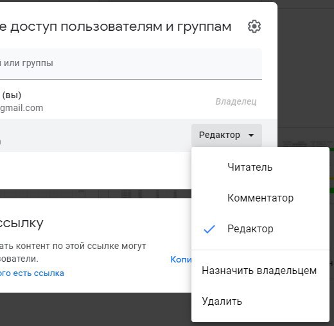Select Читатель role in menu
Viewport: 334px width, 326px height.
[x=260, y=167]
